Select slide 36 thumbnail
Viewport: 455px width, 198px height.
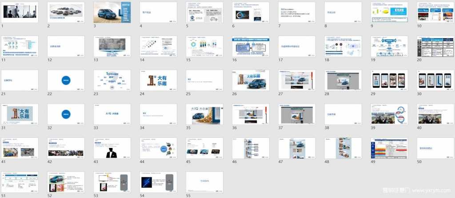point(251,114)
